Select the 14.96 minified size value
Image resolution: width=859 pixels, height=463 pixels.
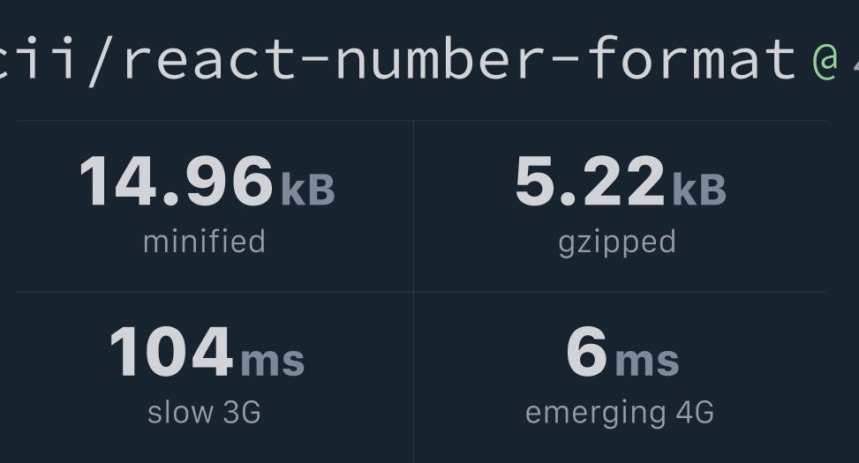(176, 181)
